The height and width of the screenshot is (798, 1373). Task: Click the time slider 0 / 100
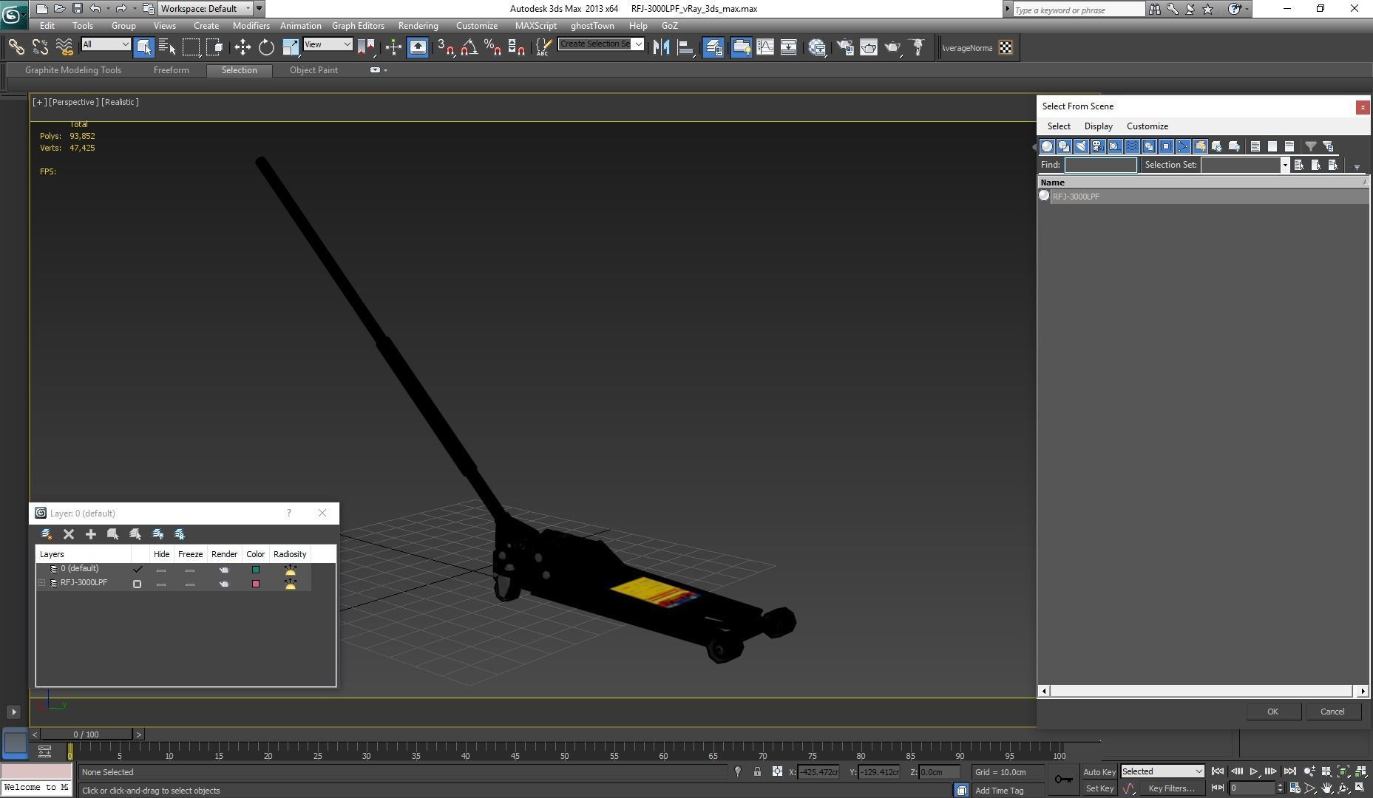(86, 734)
